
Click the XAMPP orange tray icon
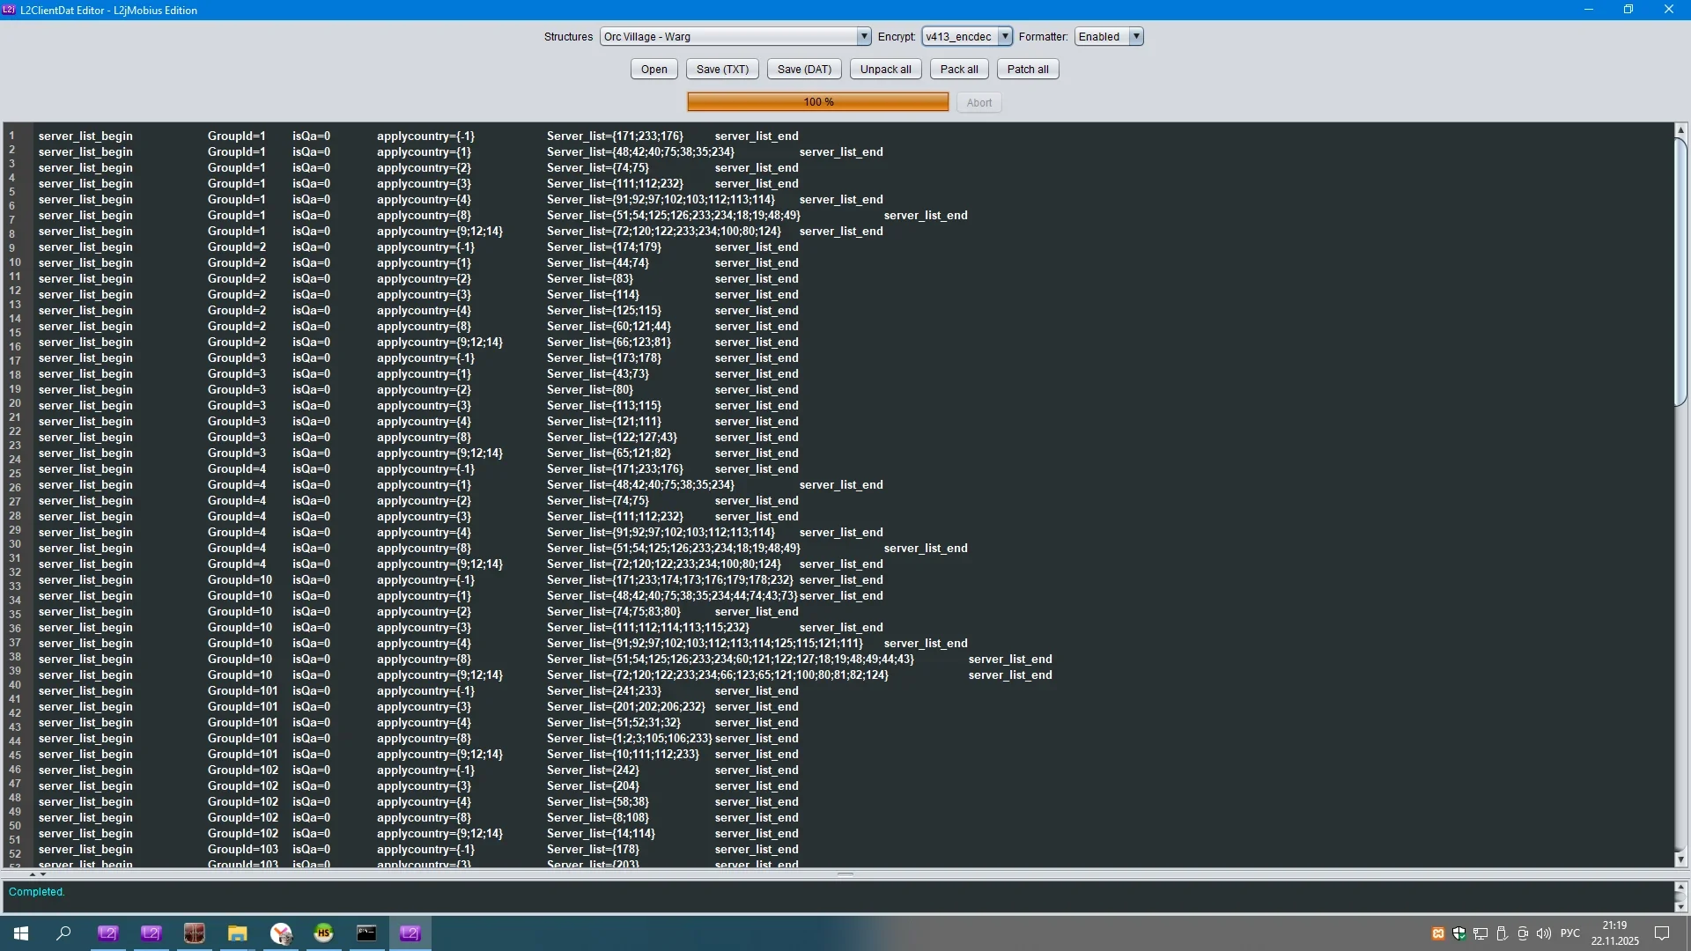(x=1437, y=933)
